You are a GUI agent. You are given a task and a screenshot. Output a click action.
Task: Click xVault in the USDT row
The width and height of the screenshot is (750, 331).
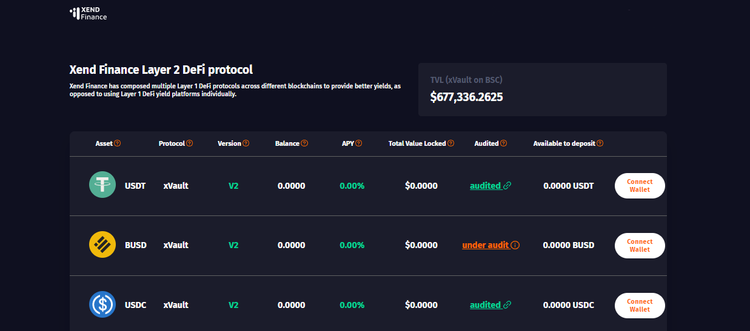[x=176, y=186]
